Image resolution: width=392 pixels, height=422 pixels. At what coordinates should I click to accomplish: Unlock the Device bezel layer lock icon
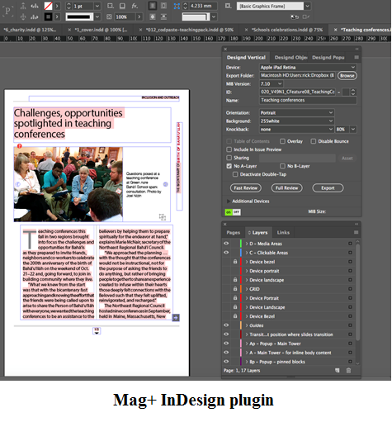(235, 262)
